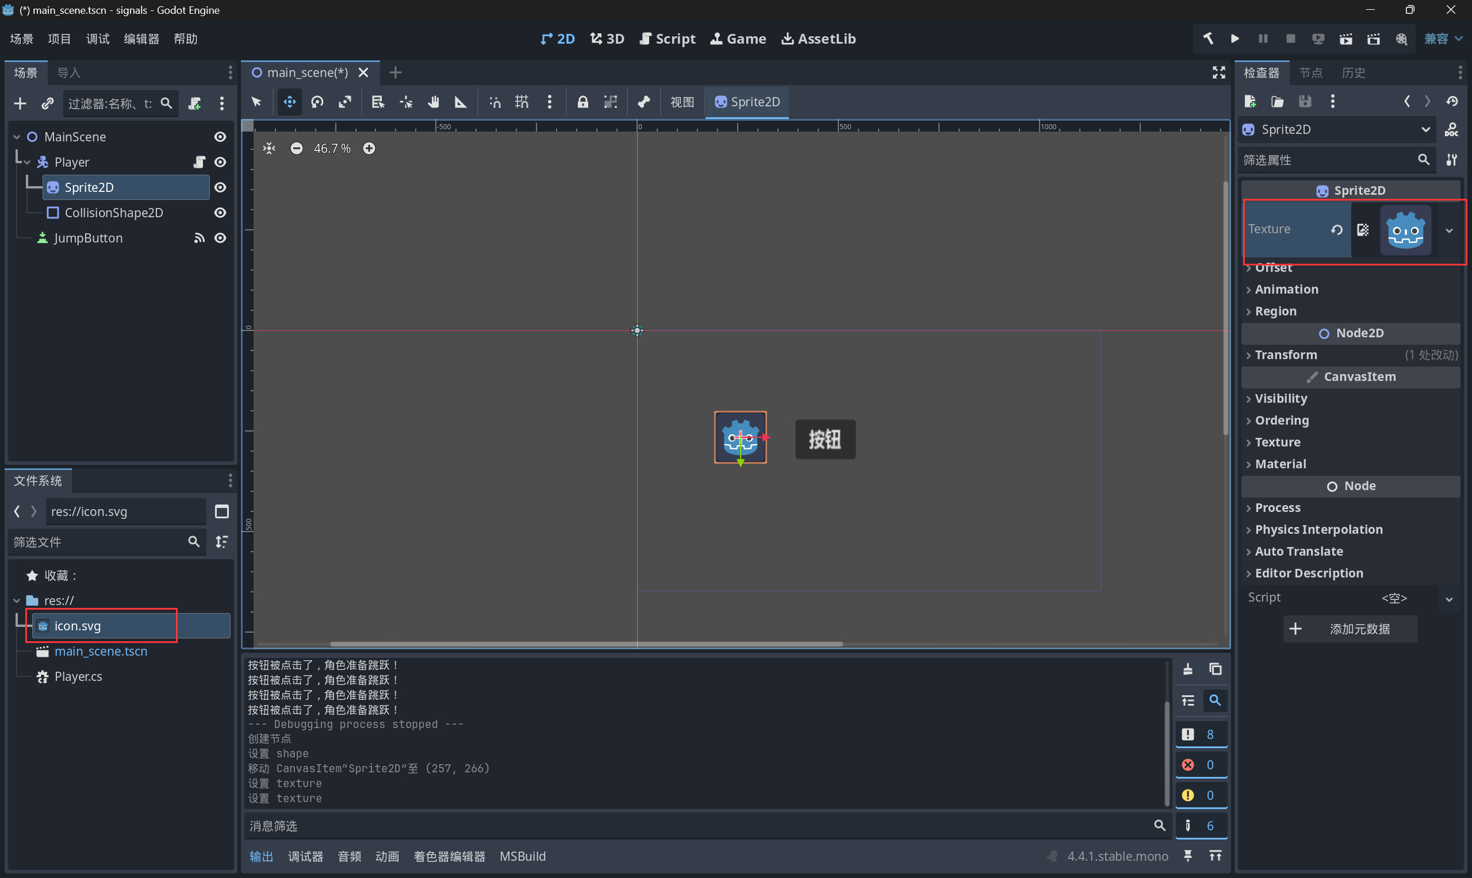Toggle the split file system view
Viewport: 1472px width, 878px height.
click(x=222, y=512)
